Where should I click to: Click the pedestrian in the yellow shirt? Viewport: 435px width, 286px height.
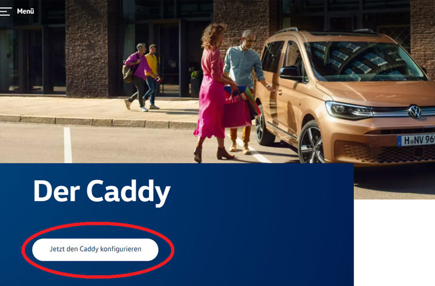click(152, 76)
